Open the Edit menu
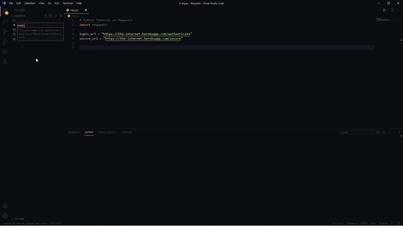403x226 pixels. click(x=18, y=3)
